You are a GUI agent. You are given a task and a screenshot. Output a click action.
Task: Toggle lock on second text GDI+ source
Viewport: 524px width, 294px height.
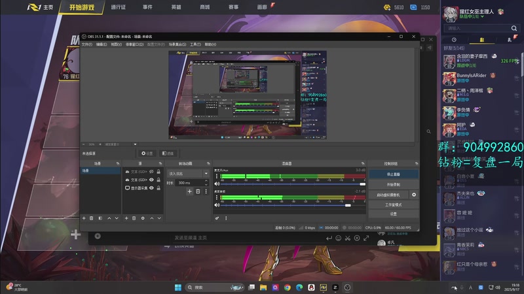click(x=159, y=180)
